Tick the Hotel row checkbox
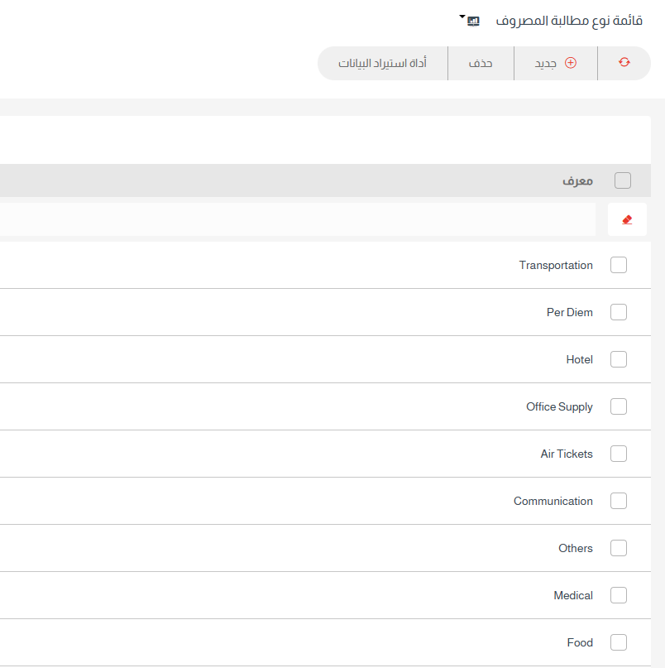Viewport: 665px width, 668px height. click(x=619, y=359)
